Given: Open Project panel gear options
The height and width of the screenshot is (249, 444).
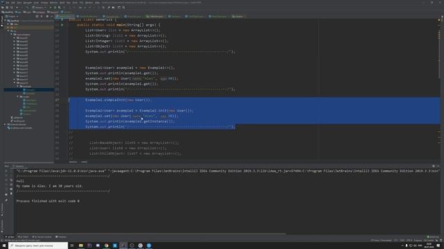Looking at the screenshot, I should tap(47, 17).
